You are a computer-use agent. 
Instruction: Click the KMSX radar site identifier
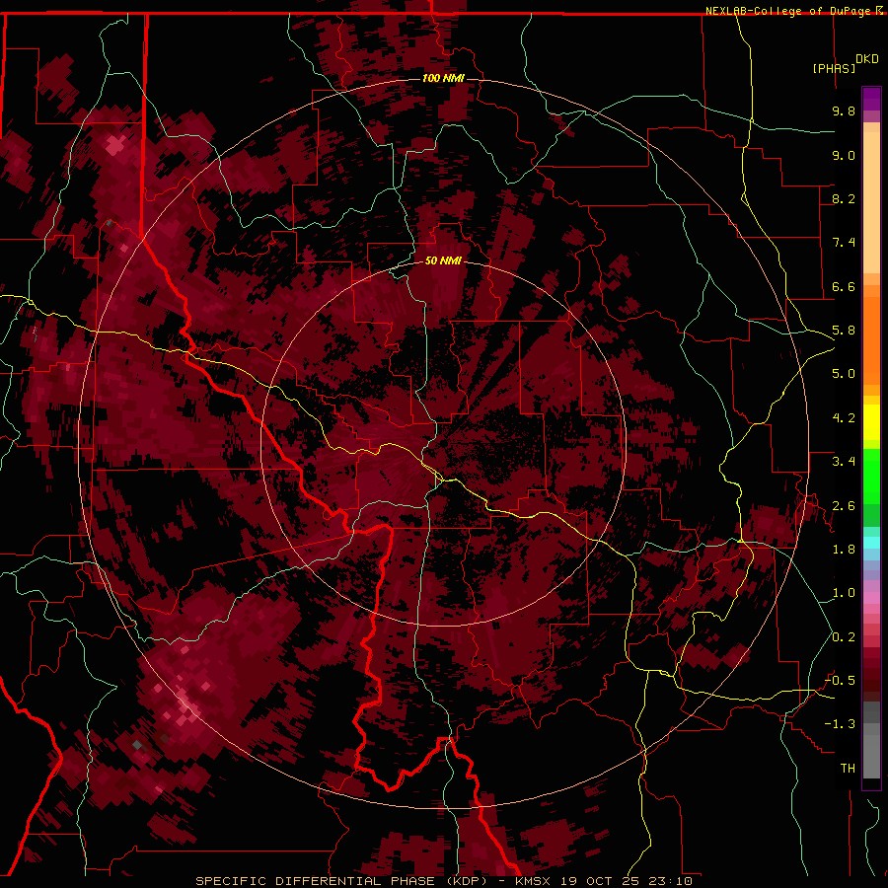click(534, 881)
